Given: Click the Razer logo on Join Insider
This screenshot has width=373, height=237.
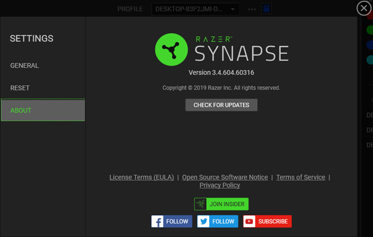Looking at the screenshot, I should click(200, 204).
